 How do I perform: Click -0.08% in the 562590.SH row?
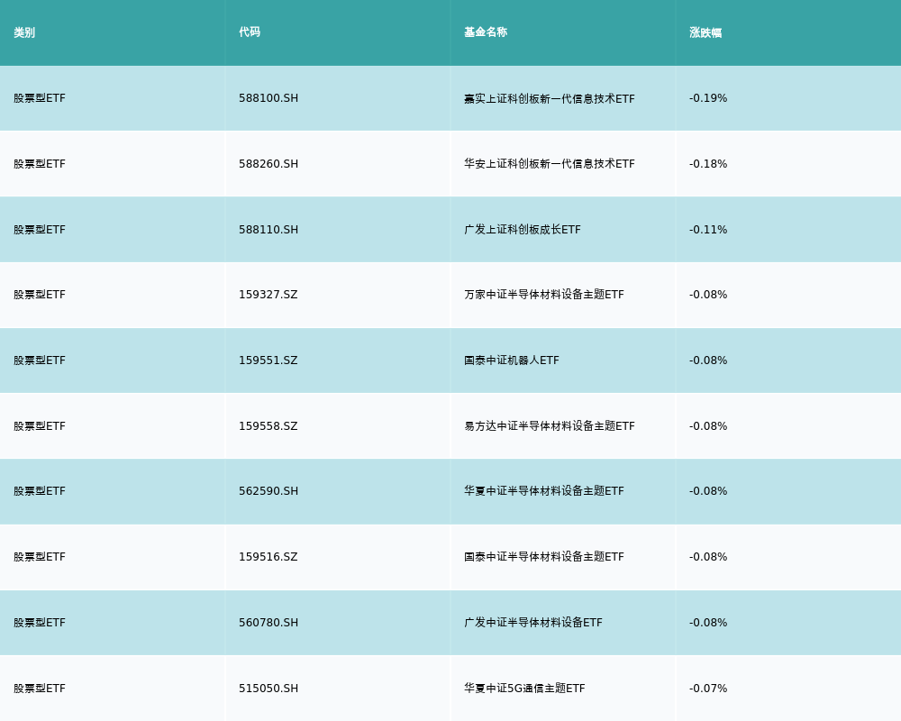coord(708,491)
